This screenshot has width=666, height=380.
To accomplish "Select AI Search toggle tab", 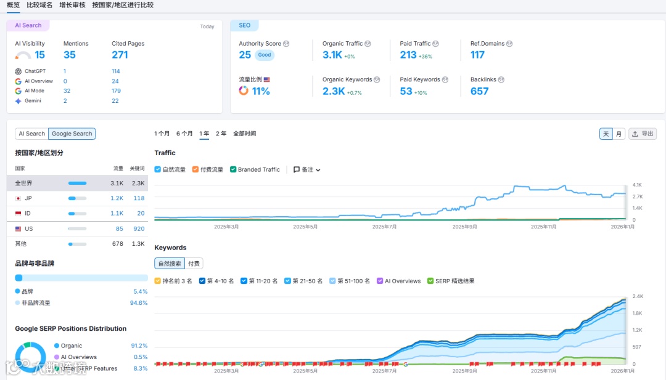I will 32,134.
